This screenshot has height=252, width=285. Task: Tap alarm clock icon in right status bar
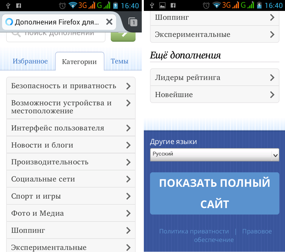pyautogui.click(x=206, y=6)
